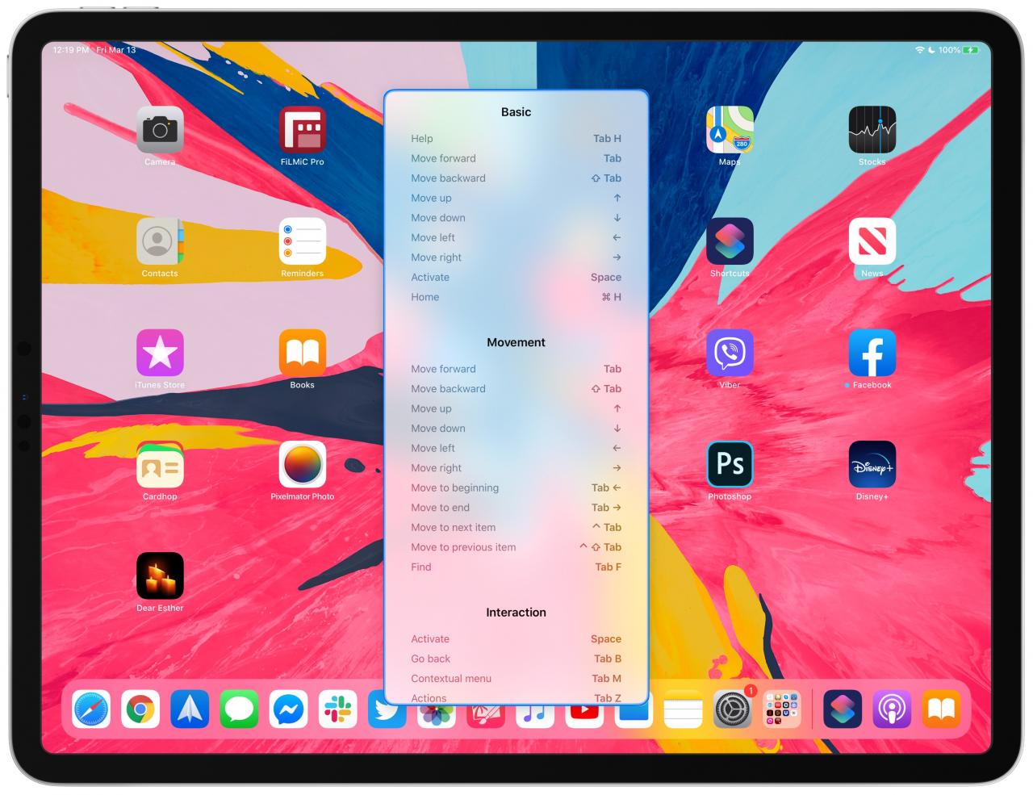Open Settings with the notification badge
The width and height of the screenshot is (1033, 795).
(733, 710)
